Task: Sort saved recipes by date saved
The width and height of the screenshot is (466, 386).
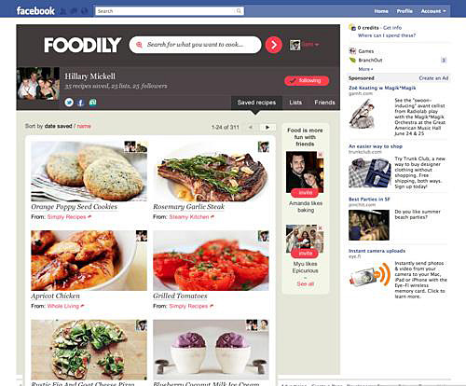Action: (58, 126)
